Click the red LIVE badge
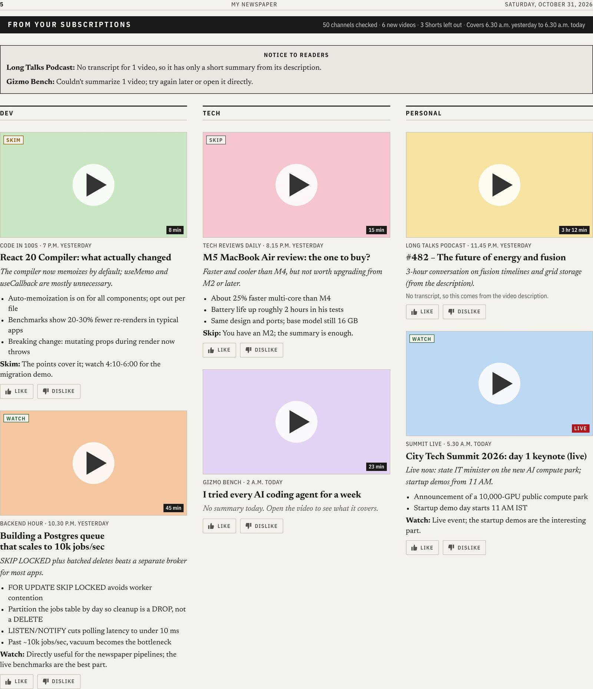Image resolution: width=593 pixels, height=689 pixels. 580,428
